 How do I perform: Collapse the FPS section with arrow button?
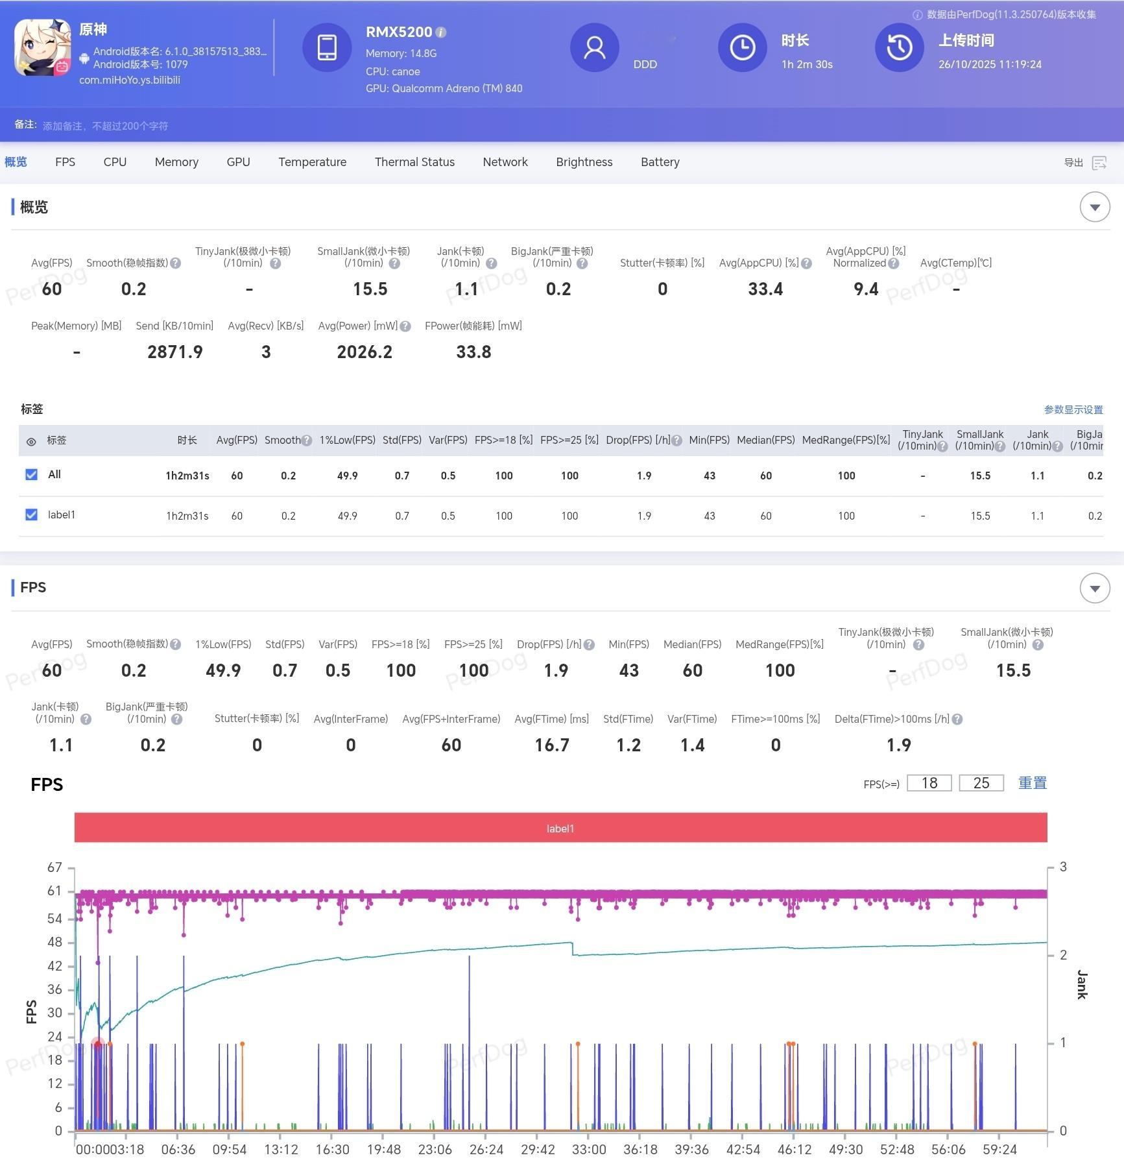tap(1095, 588)
